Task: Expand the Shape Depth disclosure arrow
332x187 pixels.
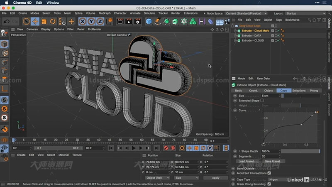Action: (240, 151)
